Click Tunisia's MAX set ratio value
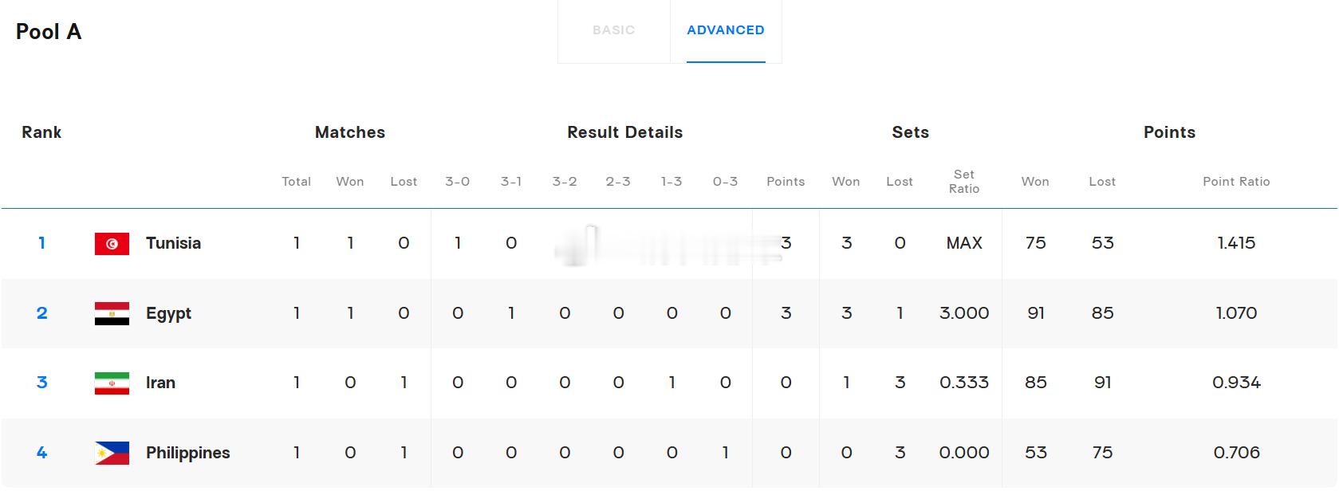The width and height of the screenshot is (1339, 491). [963, 243]
